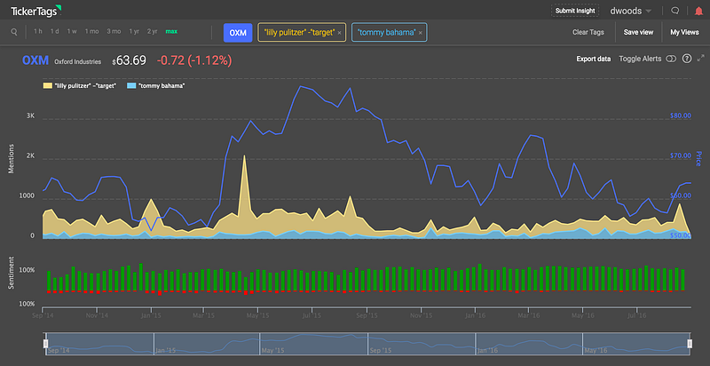The image size is (710, 366).
Task: Open the help question mark icon
Action: coord(687,59)
